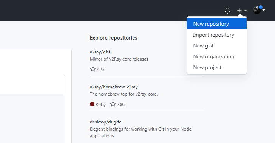Expand the caret next to the avatar

[x=264, y=10]
